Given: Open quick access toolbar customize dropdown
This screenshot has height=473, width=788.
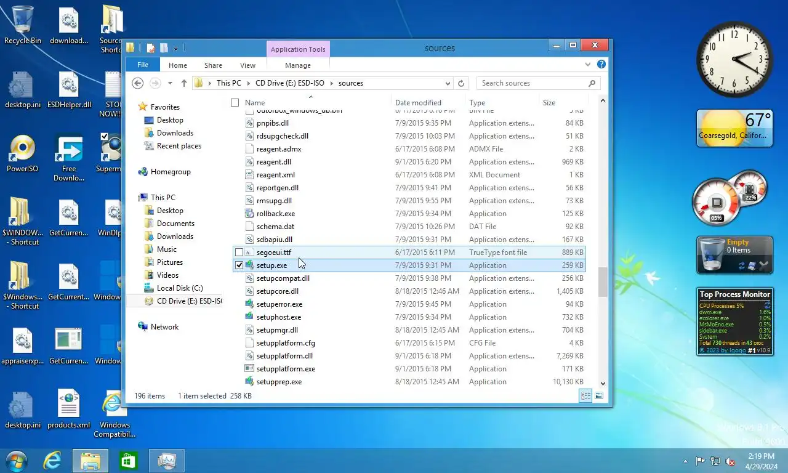Looking at the screenshot, I should 175,48.
